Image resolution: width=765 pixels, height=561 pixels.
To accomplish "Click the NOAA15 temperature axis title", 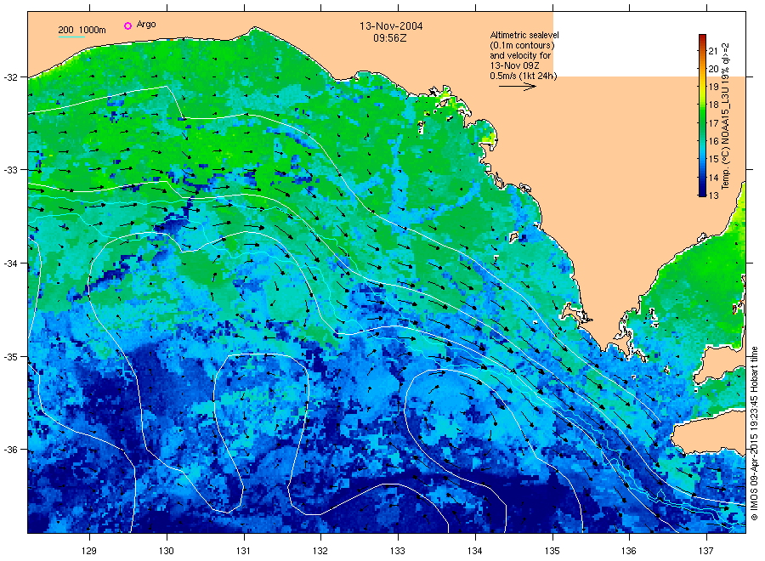I will click(x=726, y=116).
